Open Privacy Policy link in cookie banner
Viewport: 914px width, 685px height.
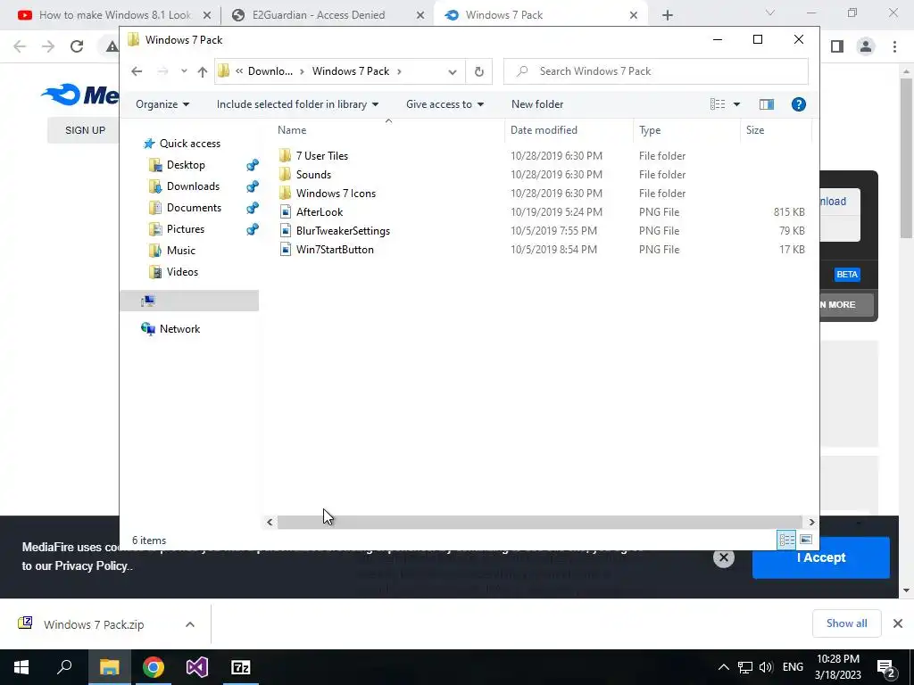tap(92, 565)
